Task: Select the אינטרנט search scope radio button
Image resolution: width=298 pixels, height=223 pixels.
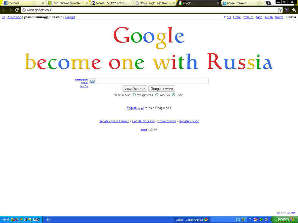Action: pos(174,94)
